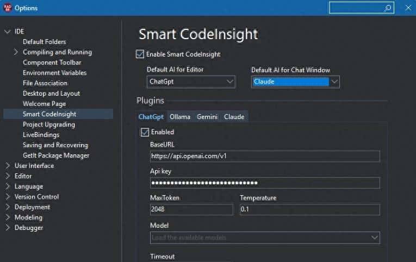The height and width of the screenshot is (262, 416).
Task: Click the Modeling label in tree
Action: point(28,217)
